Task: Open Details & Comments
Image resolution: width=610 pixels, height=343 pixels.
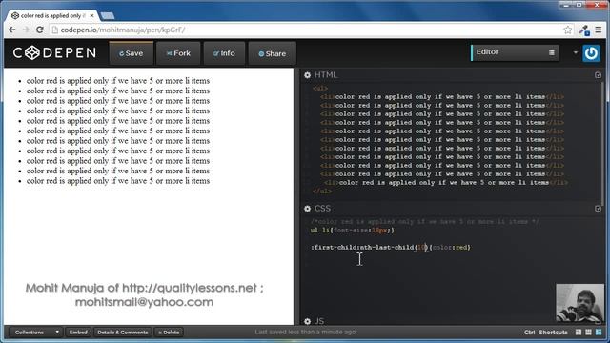Action: click(x=123, y=333)
